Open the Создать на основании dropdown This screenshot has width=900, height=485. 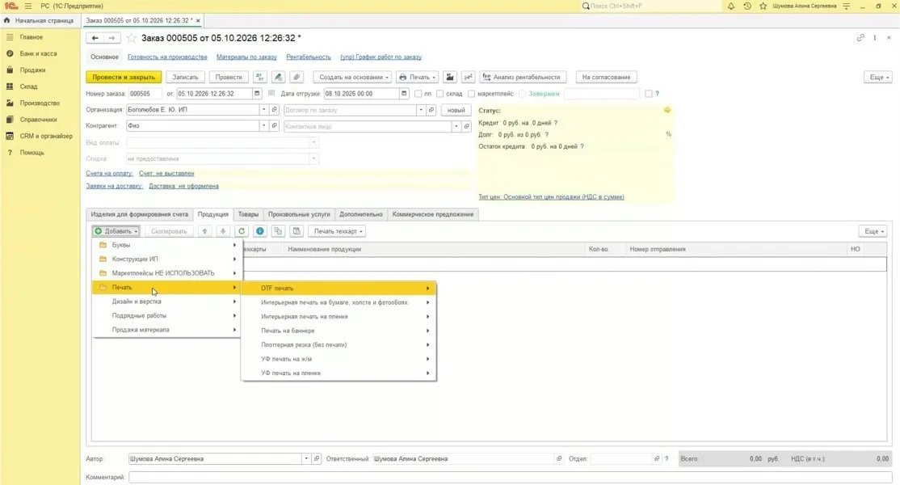pos(352,77)
